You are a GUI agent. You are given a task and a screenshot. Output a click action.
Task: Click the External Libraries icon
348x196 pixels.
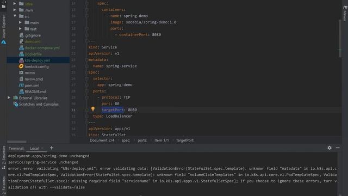tap(16, 98)
